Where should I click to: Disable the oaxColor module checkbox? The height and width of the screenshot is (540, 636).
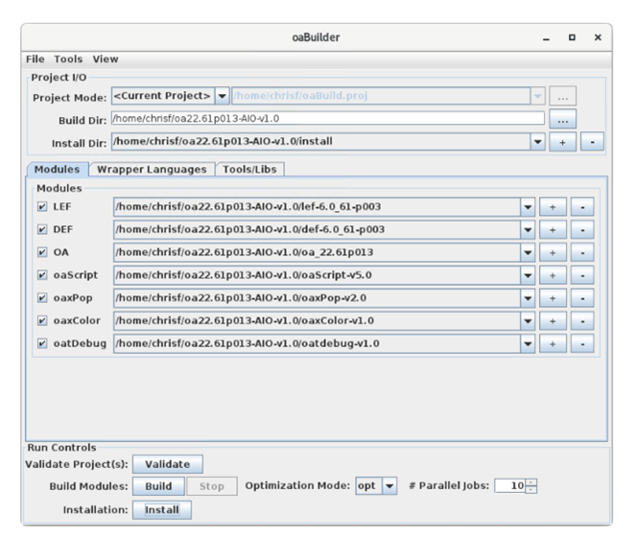(x=42, y=321)
